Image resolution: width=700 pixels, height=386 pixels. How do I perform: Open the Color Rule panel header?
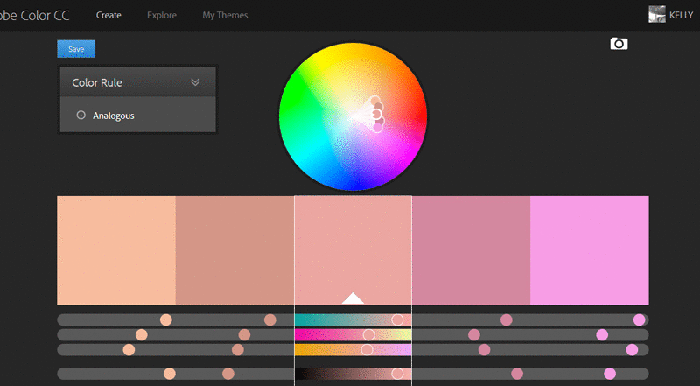[x=138, y=82]
